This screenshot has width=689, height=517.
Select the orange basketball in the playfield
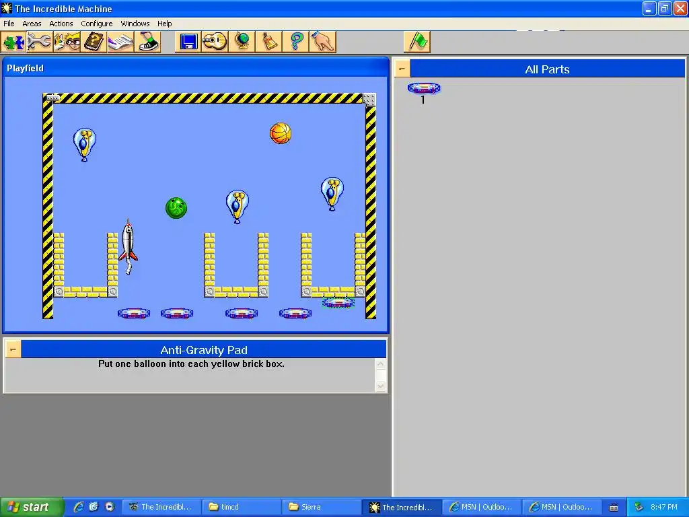click(281, 133)
